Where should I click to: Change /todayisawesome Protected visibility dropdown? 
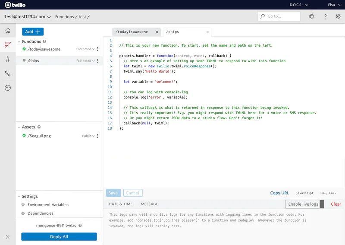85,49
